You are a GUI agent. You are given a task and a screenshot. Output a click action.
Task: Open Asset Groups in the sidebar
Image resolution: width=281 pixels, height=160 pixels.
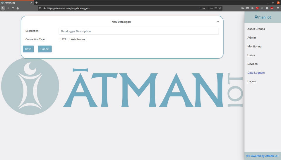[256, 29]
